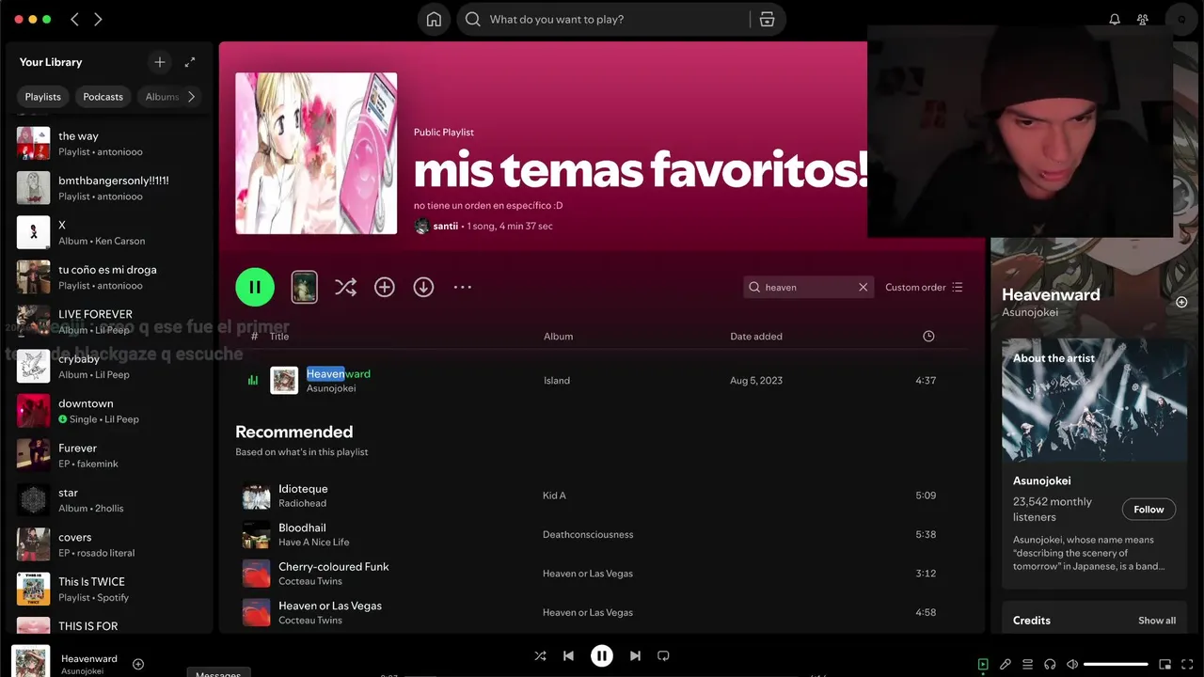Open the playlist owner santii's profile

click(x=445, y=226)
